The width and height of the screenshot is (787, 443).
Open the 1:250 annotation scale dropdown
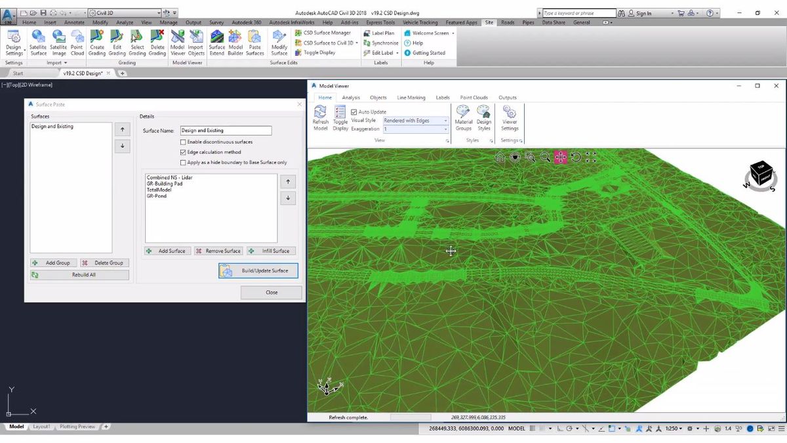(674, 429)
